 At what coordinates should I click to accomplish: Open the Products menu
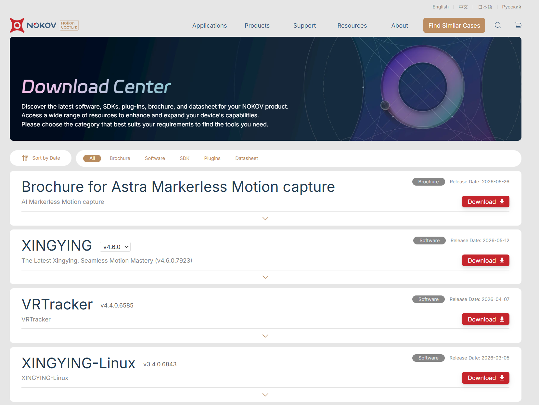click(257, 25)
